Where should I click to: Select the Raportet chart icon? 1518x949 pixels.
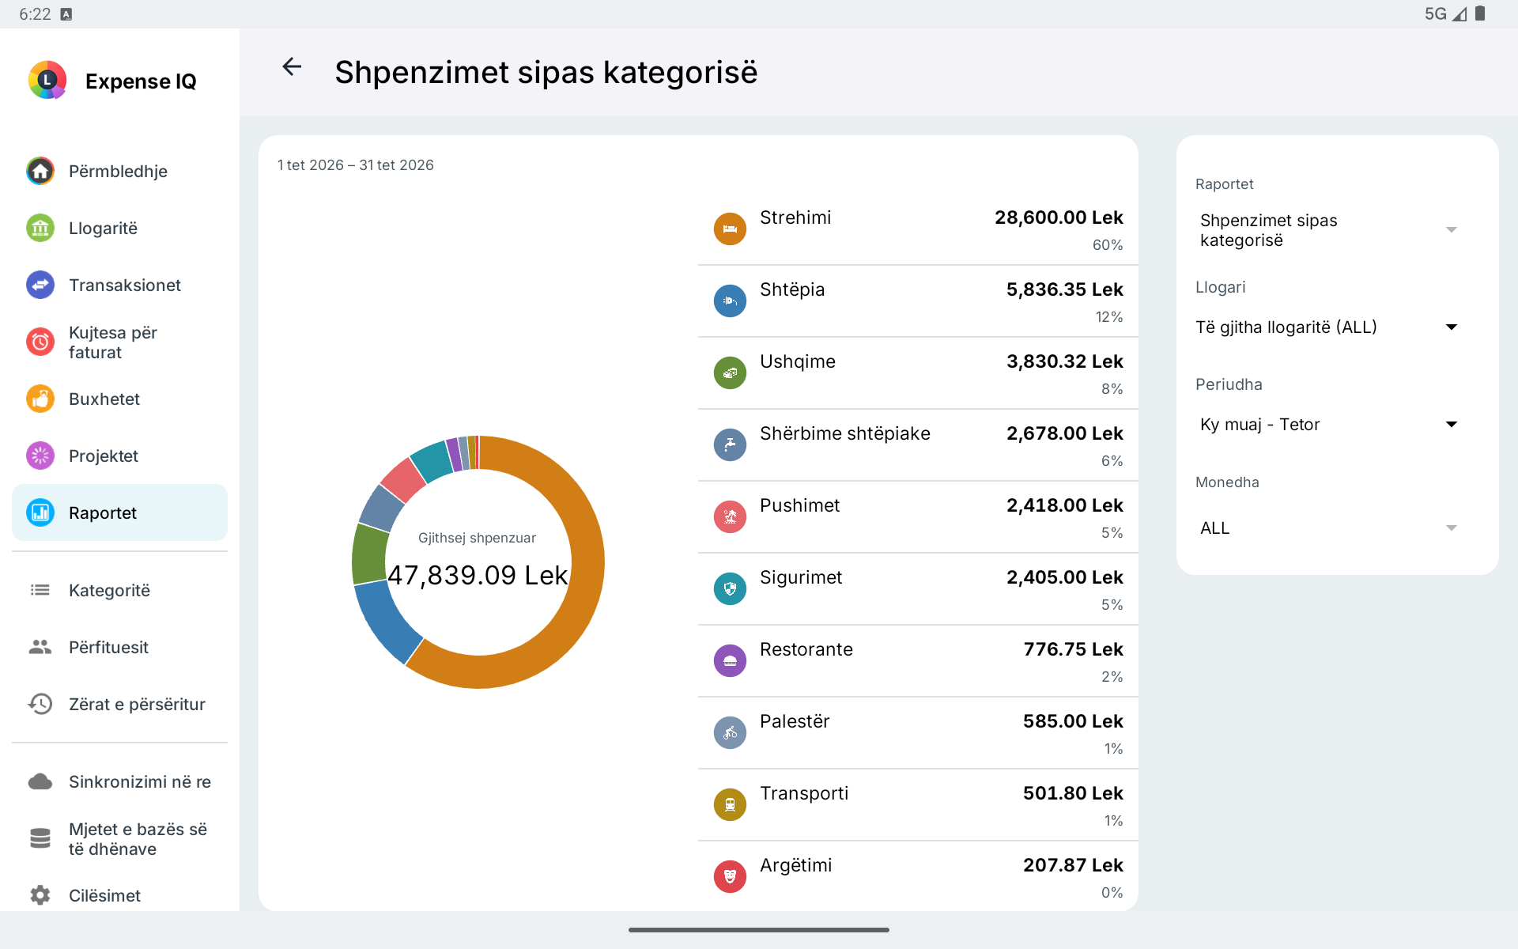click(40, 512)
